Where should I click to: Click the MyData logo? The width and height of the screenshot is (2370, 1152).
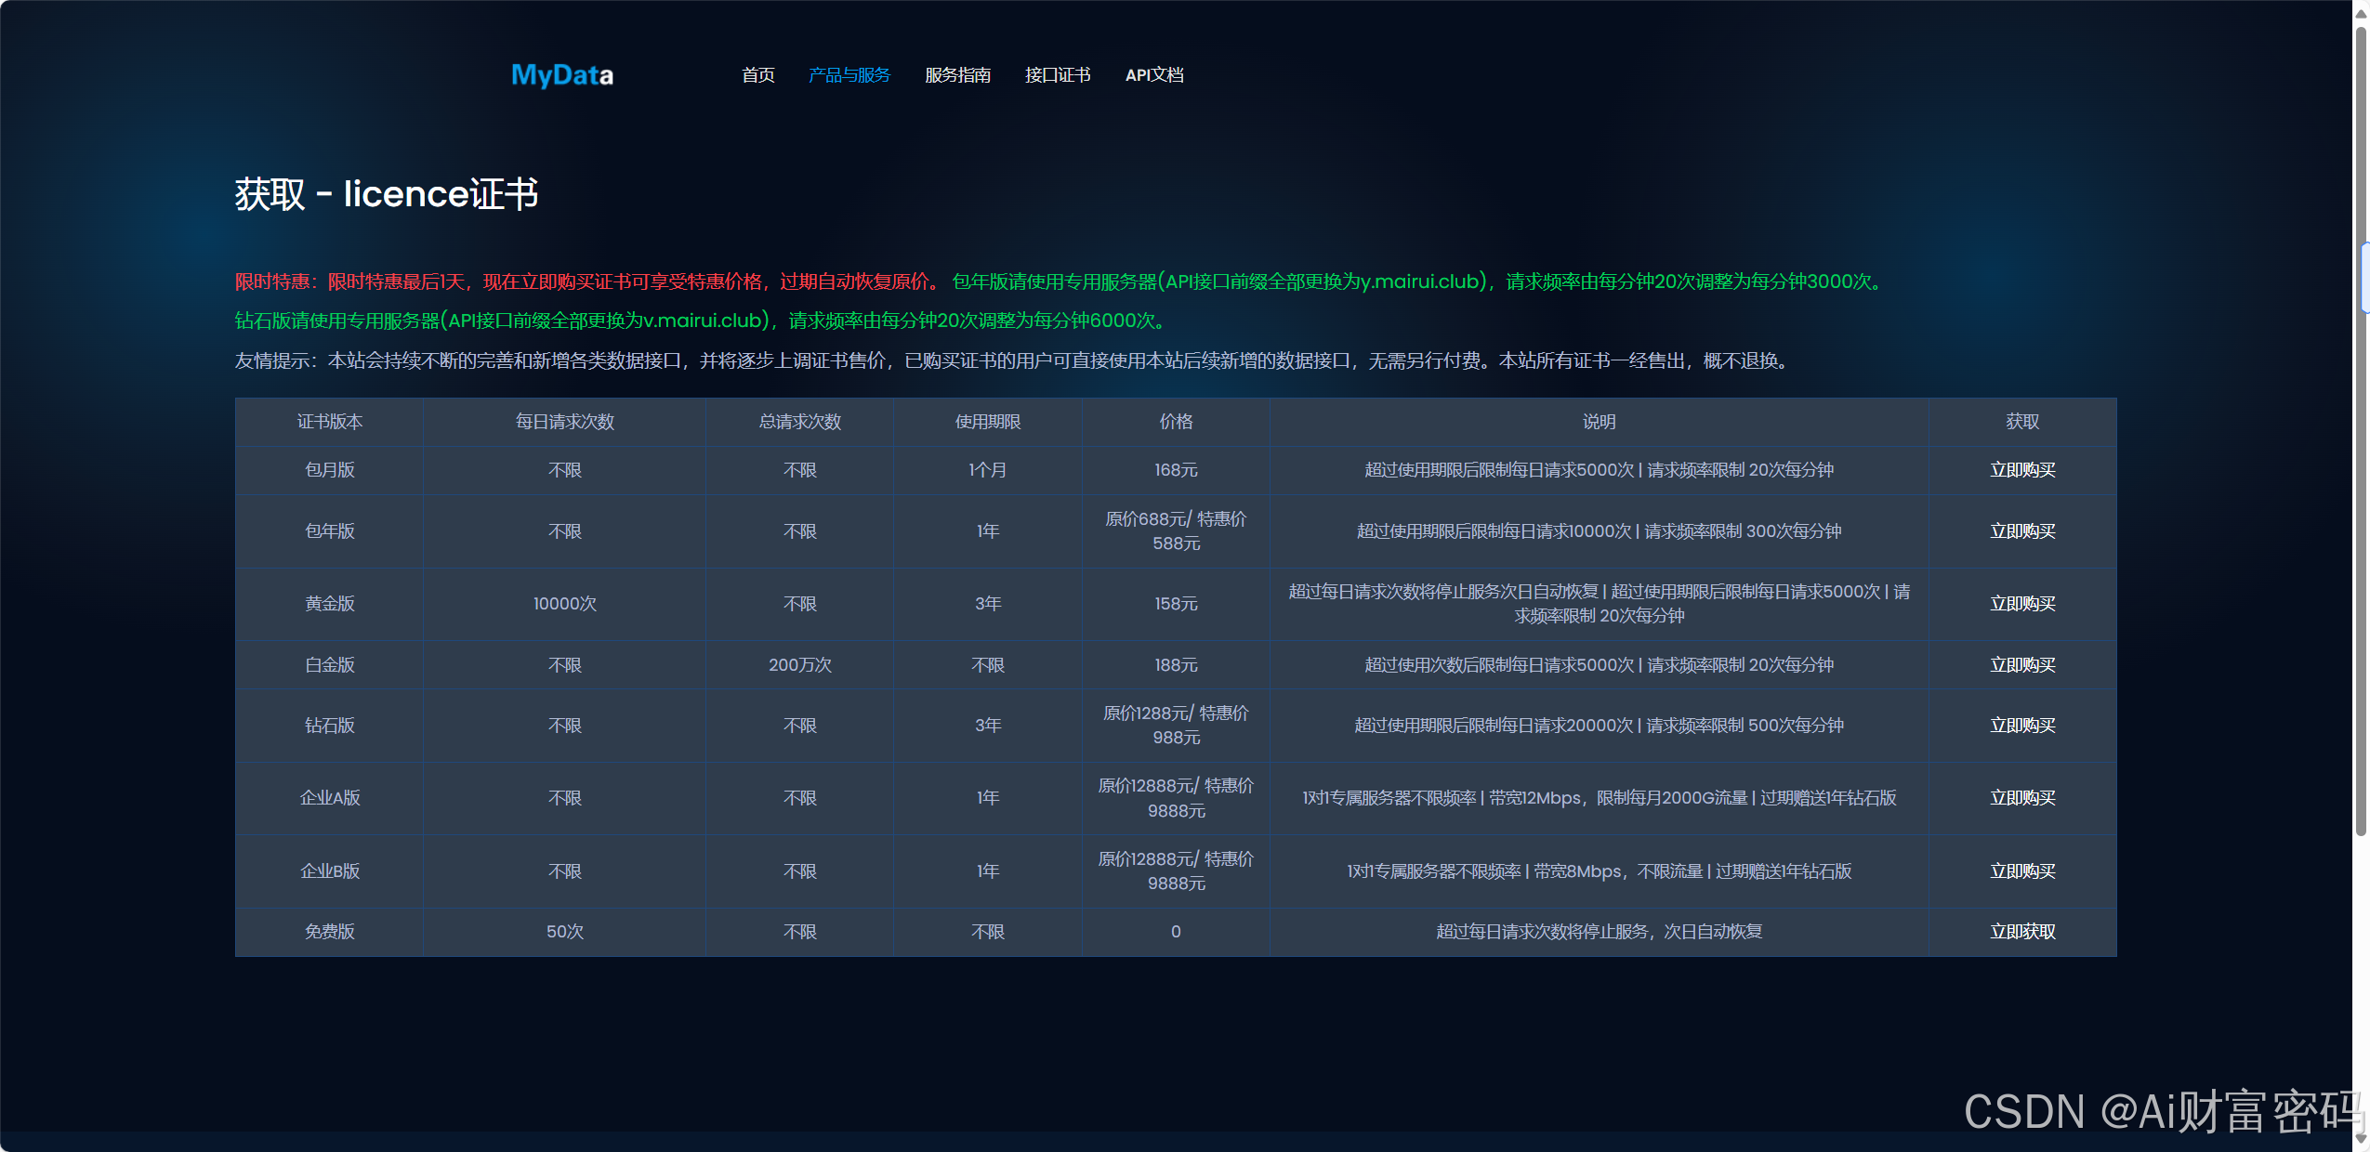click(561, 75)
